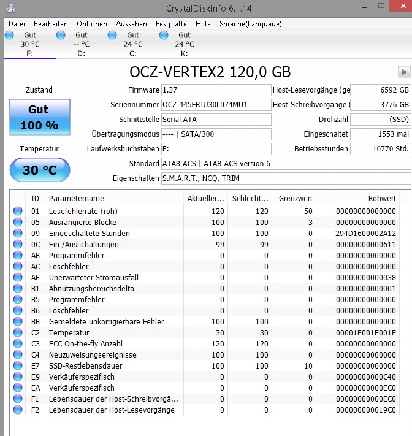Click status orb for Lesefehlerrate (roh) row
The height and width of the screenshot is (436, 412).
click(x=18, y=212)
